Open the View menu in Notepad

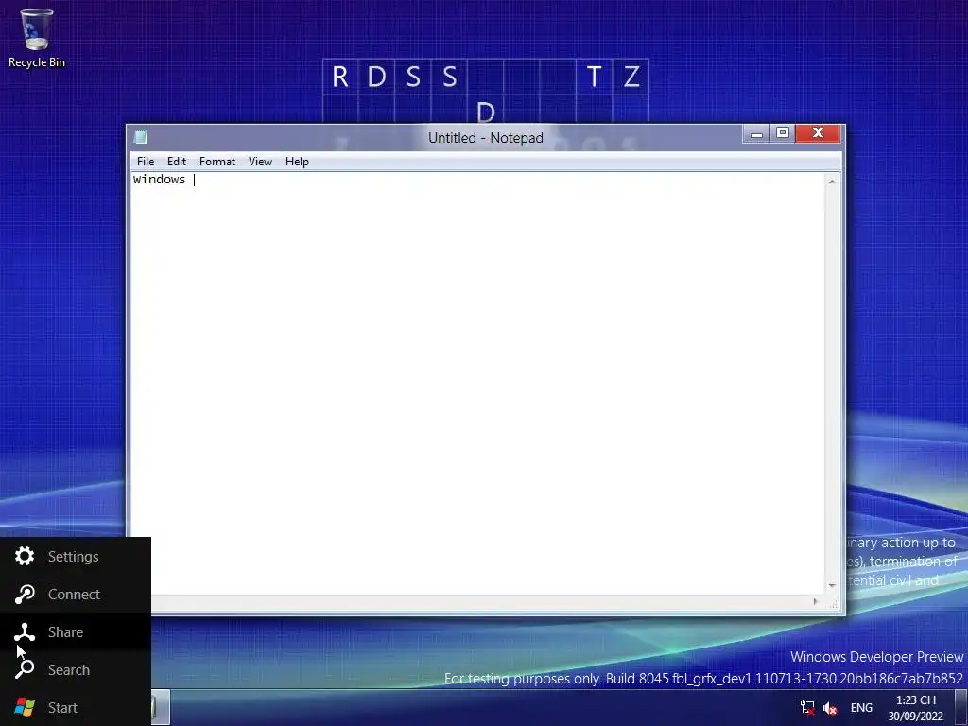pos(260,161)
